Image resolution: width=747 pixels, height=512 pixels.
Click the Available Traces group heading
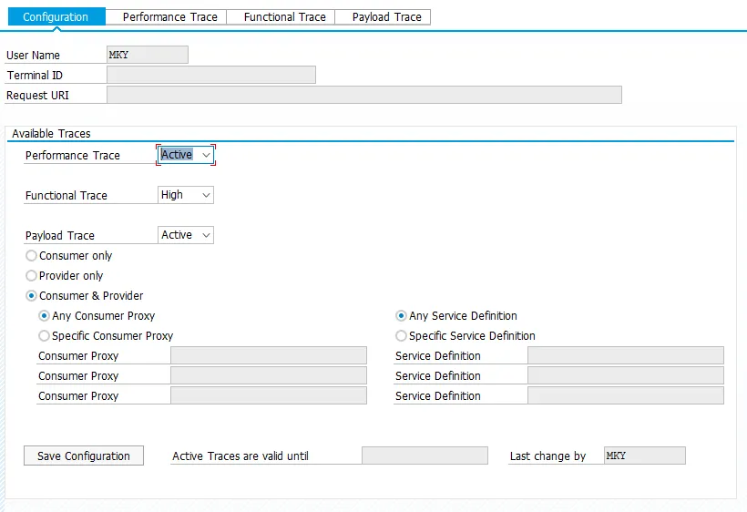pos(51,134)
